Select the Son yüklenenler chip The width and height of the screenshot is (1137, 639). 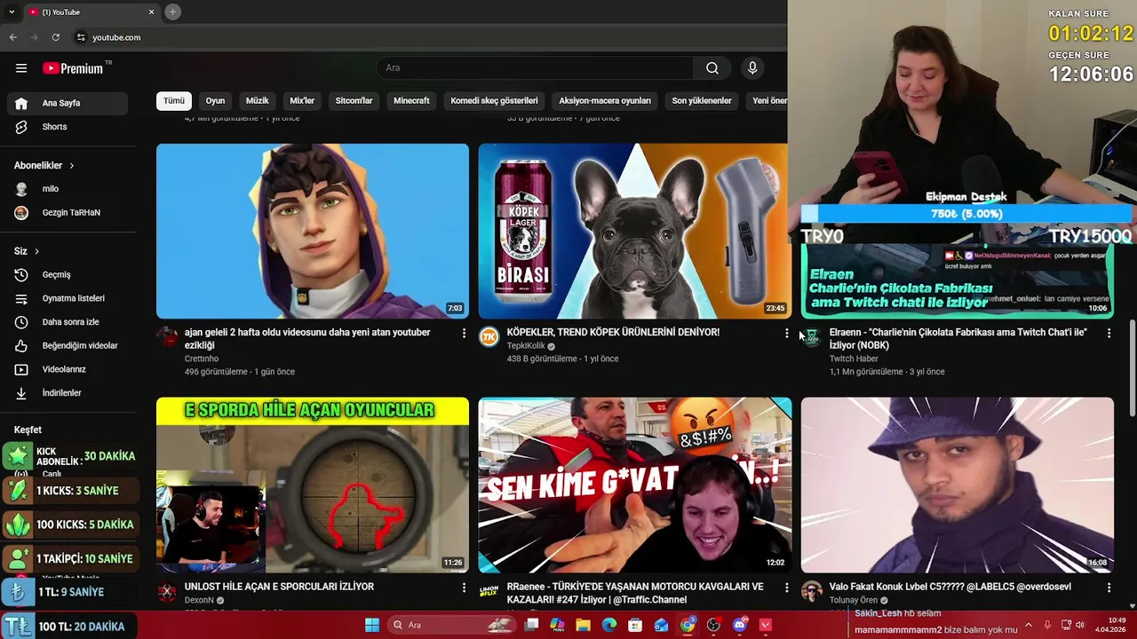tap(702, 101)
